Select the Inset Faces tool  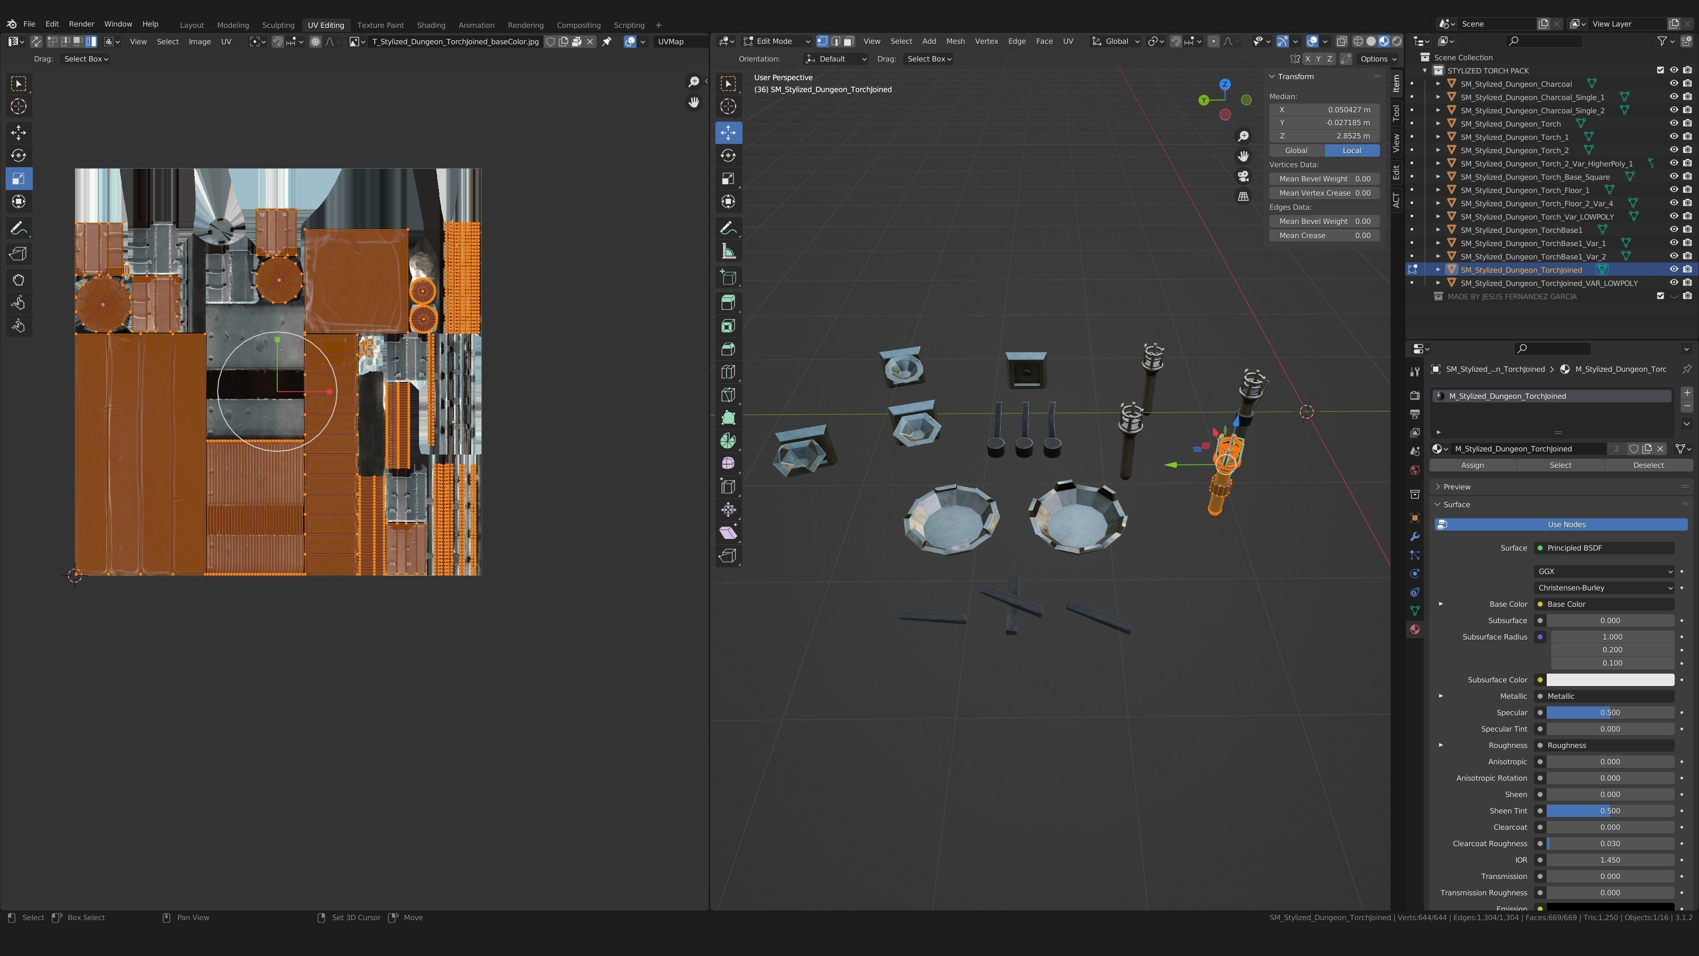[x=728, y=326]
